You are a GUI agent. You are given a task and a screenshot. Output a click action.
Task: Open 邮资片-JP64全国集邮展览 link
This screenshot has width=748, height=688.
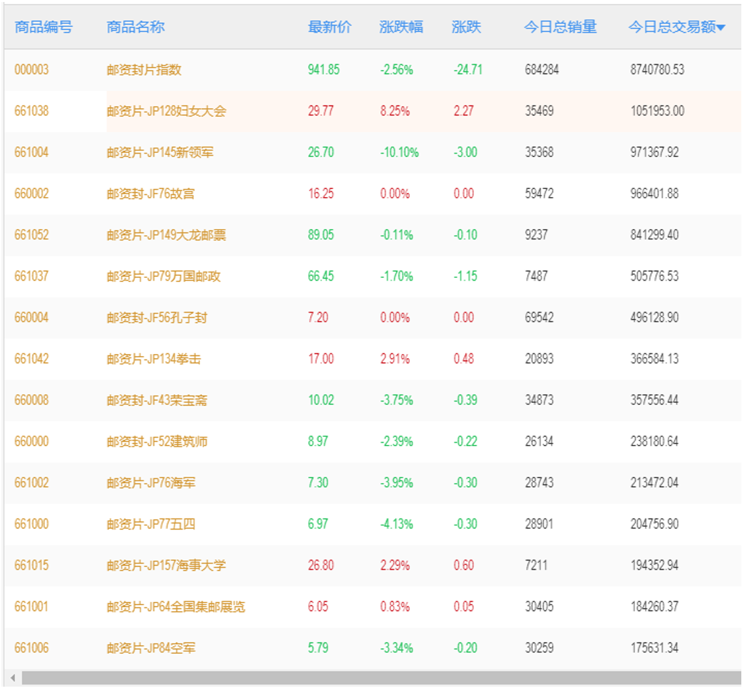176,607
